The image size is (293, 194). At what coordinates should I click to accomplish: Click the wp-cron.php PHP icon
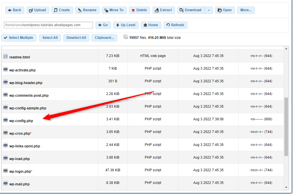[5, 132]
